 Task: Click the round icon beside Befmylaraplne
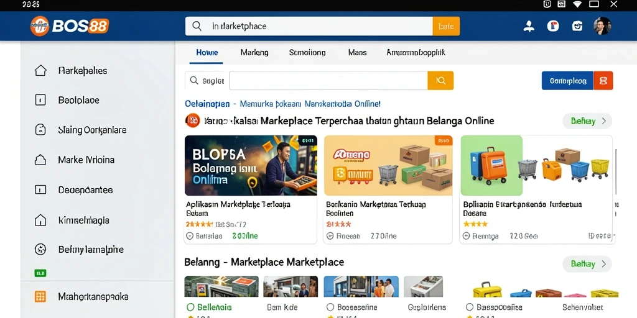40,249
